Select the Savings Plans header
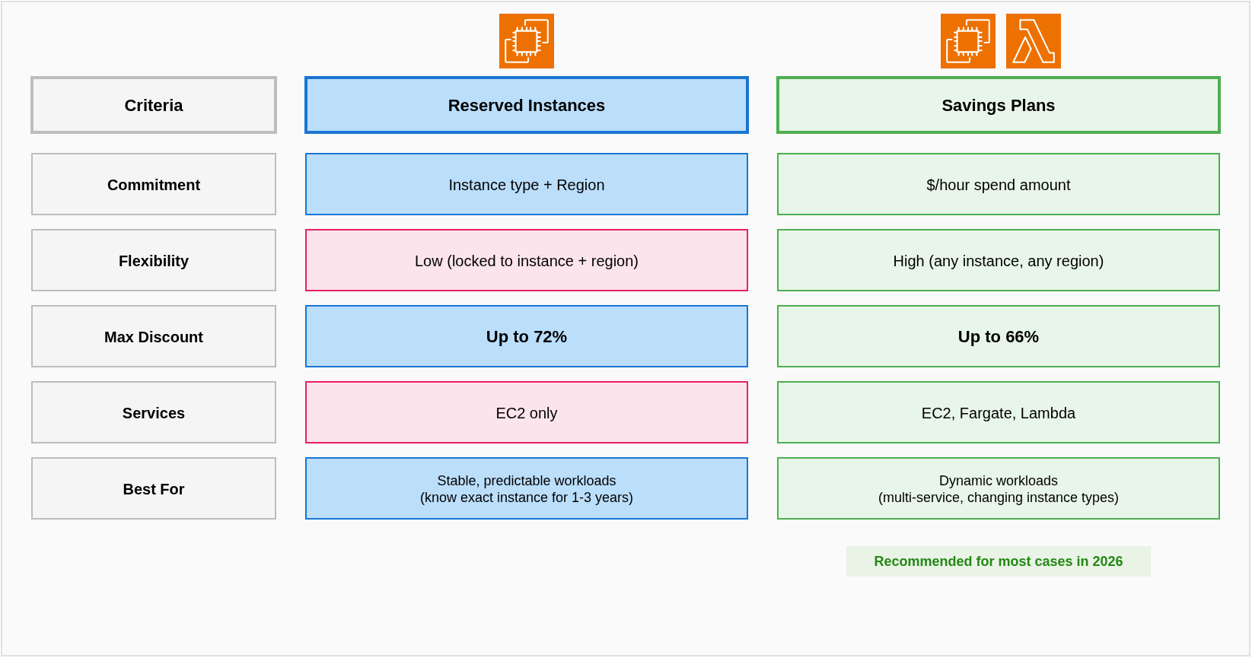This screenshot has height=658, width=1252. pyautogui.click(x=998, y=105)
